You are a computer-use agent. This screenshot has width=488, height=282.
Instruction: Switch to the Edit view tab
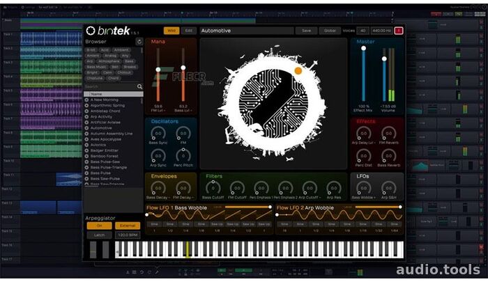click(x=189, y=31)
